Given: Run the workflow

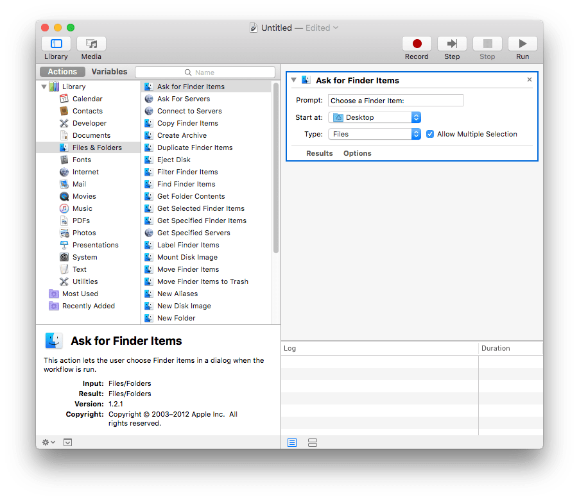Looking at the screenshot, I should (x=522, y=44).
